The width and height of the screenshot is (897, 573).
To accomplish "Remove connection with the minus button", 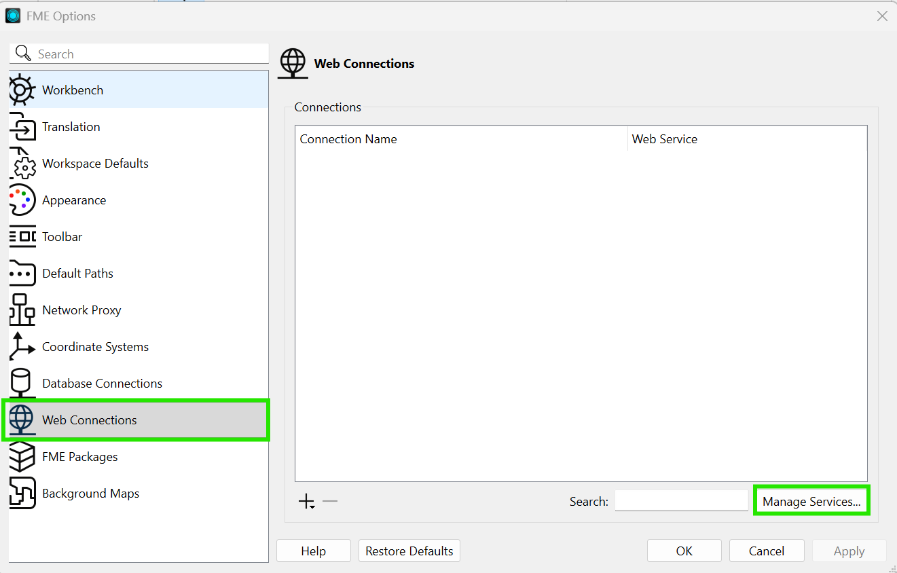I will tap(330, 502).
